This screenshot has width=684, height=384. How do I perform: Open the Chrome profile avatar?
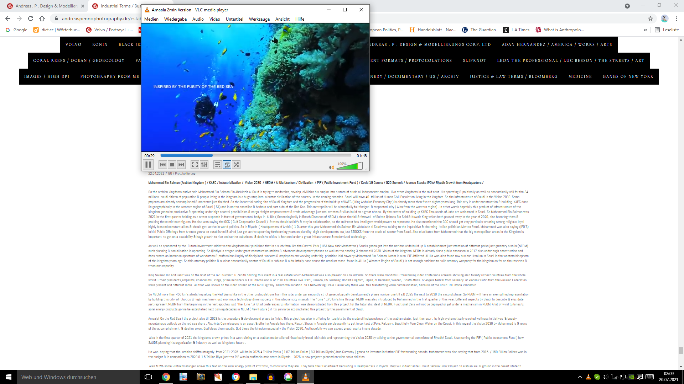pyautogui.click(x=664, y=18)
